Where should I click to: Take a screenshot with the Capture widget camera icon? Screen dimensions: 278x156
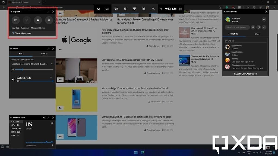pyautogui.click(x=15, y=20)
